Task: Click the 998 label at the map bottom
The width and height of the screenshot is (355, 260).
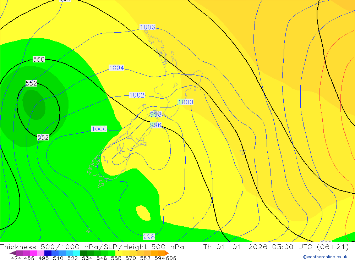Action: point(149,237)
